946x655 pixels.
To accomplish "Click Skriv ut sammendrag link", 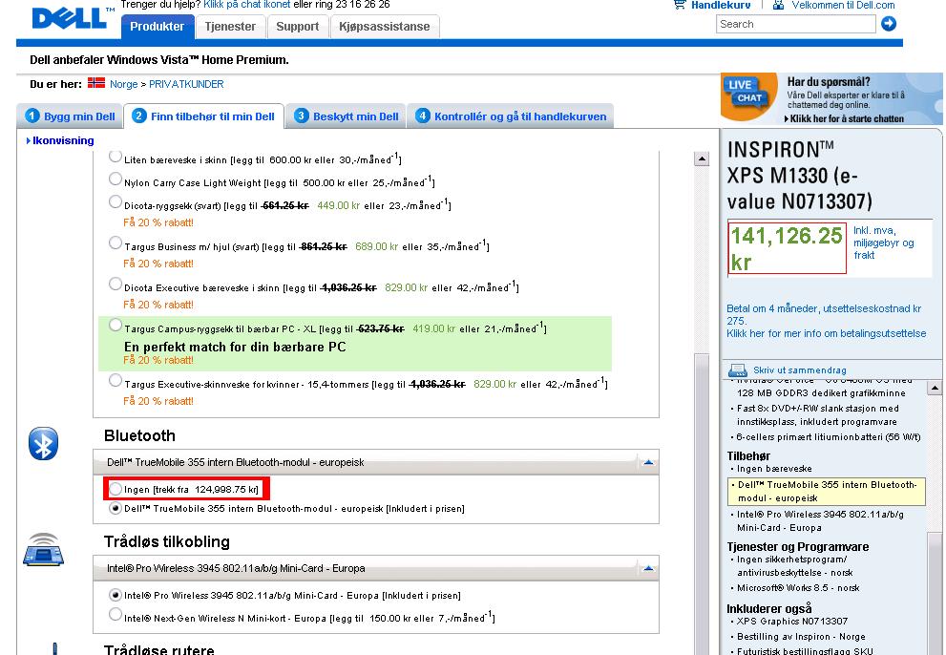I will (x=799, y=370).
